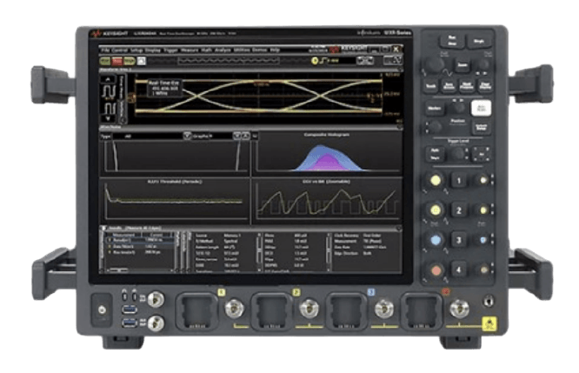Push the Markers front panel key

click(435, 108)
